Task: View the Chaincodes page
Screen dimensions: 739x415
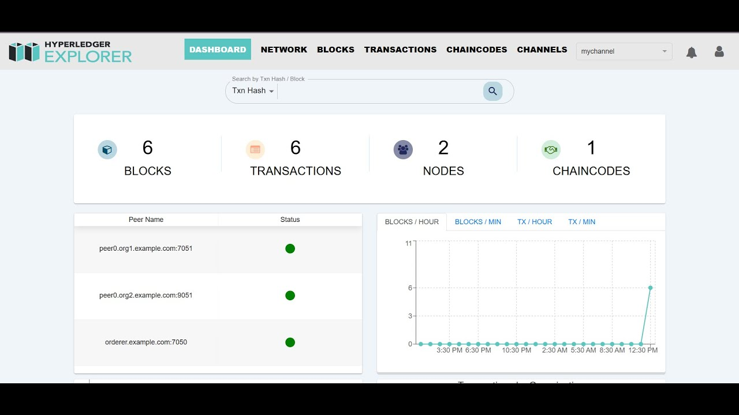Action: tap(477, 50)
